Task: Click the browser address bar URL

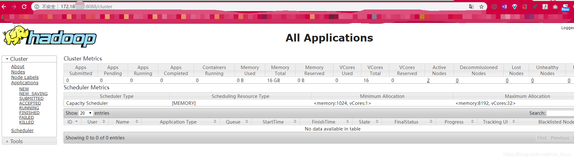Action: [x=86, y=7]
